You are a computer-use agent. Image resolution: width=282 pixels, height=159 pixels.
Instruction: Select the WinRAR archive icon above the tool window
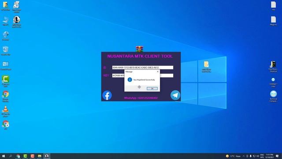pos(140,49)
